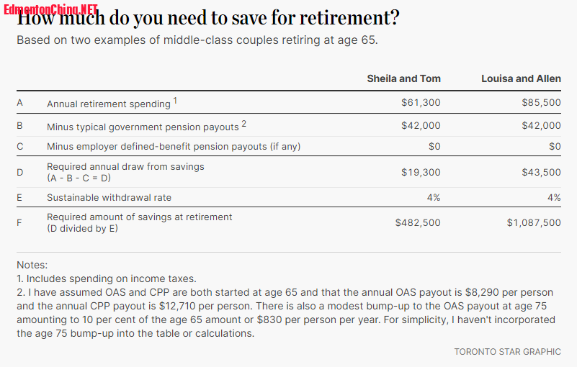577x367 pixels.
Task: Click the employer defined-benefit pension row label
Action: (174, 147)
